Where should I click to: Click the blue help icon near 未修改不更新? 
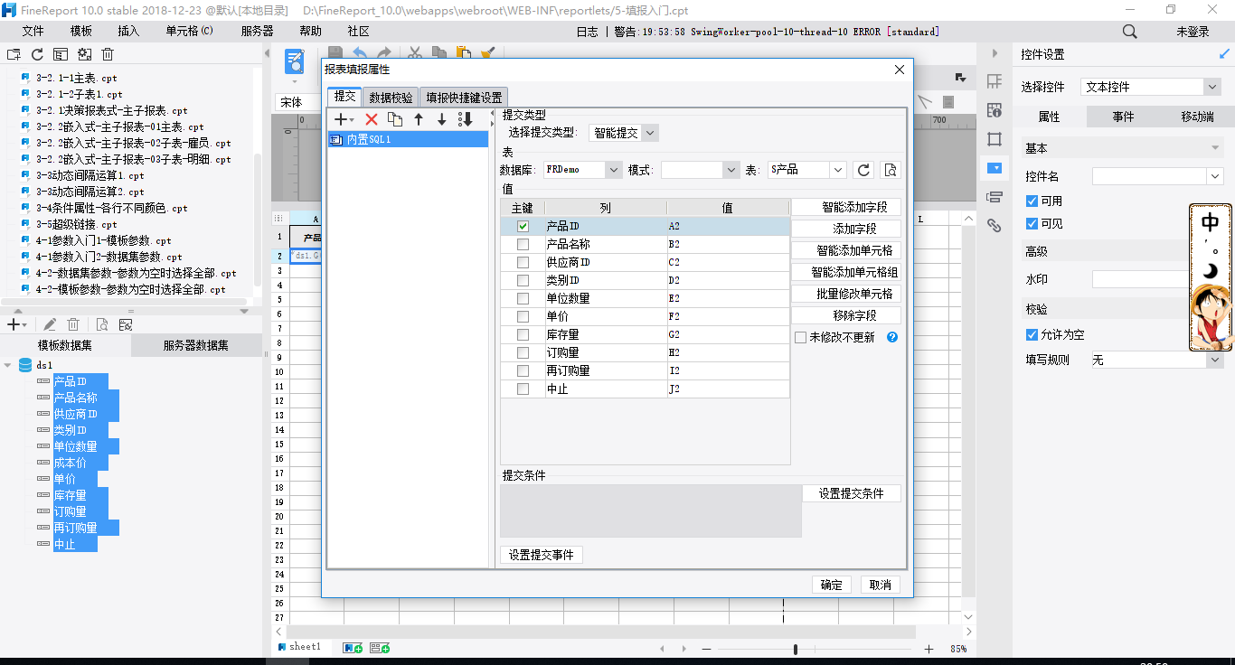click(891, 337)
